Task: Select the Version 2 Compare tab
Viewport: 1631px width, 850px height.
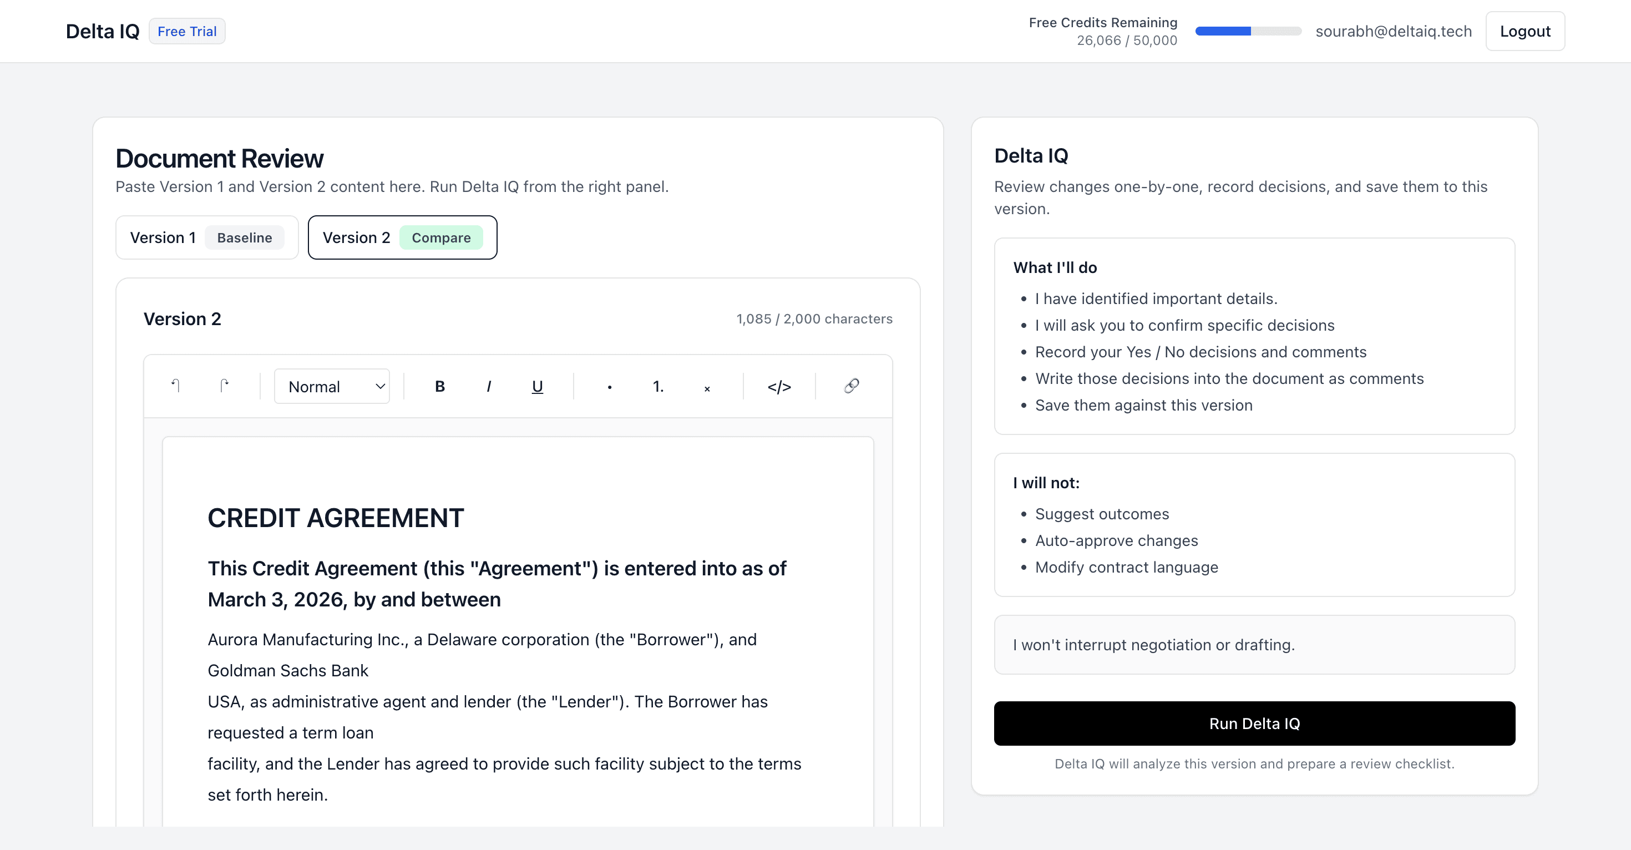Action: [x=402, y=237]
